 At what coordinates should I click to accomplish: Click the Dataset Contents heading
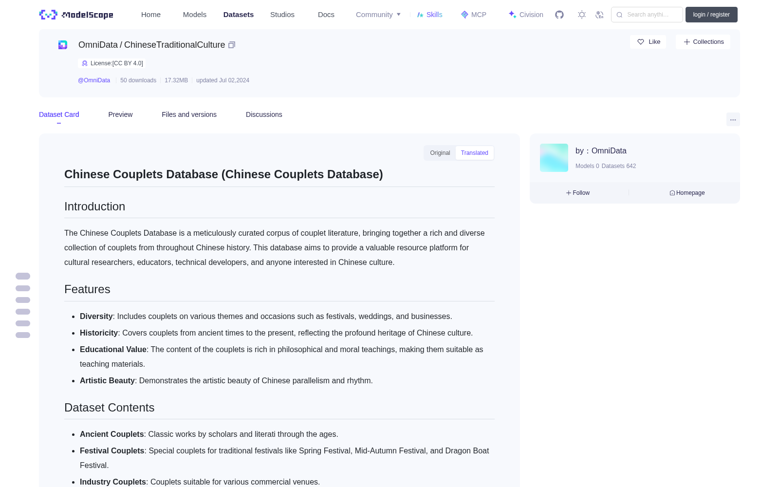pyautogui.click(x=109, y=408)
